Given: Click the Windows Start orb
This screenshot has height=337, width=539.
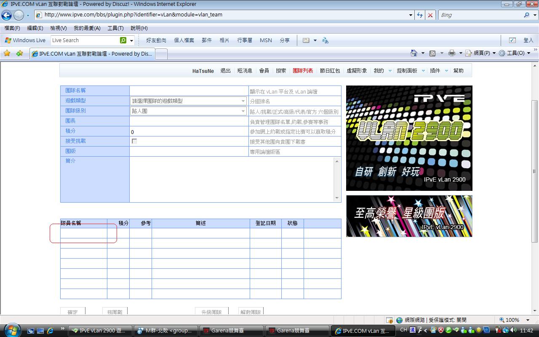Looking at the screenshot, I should (12, 330).
